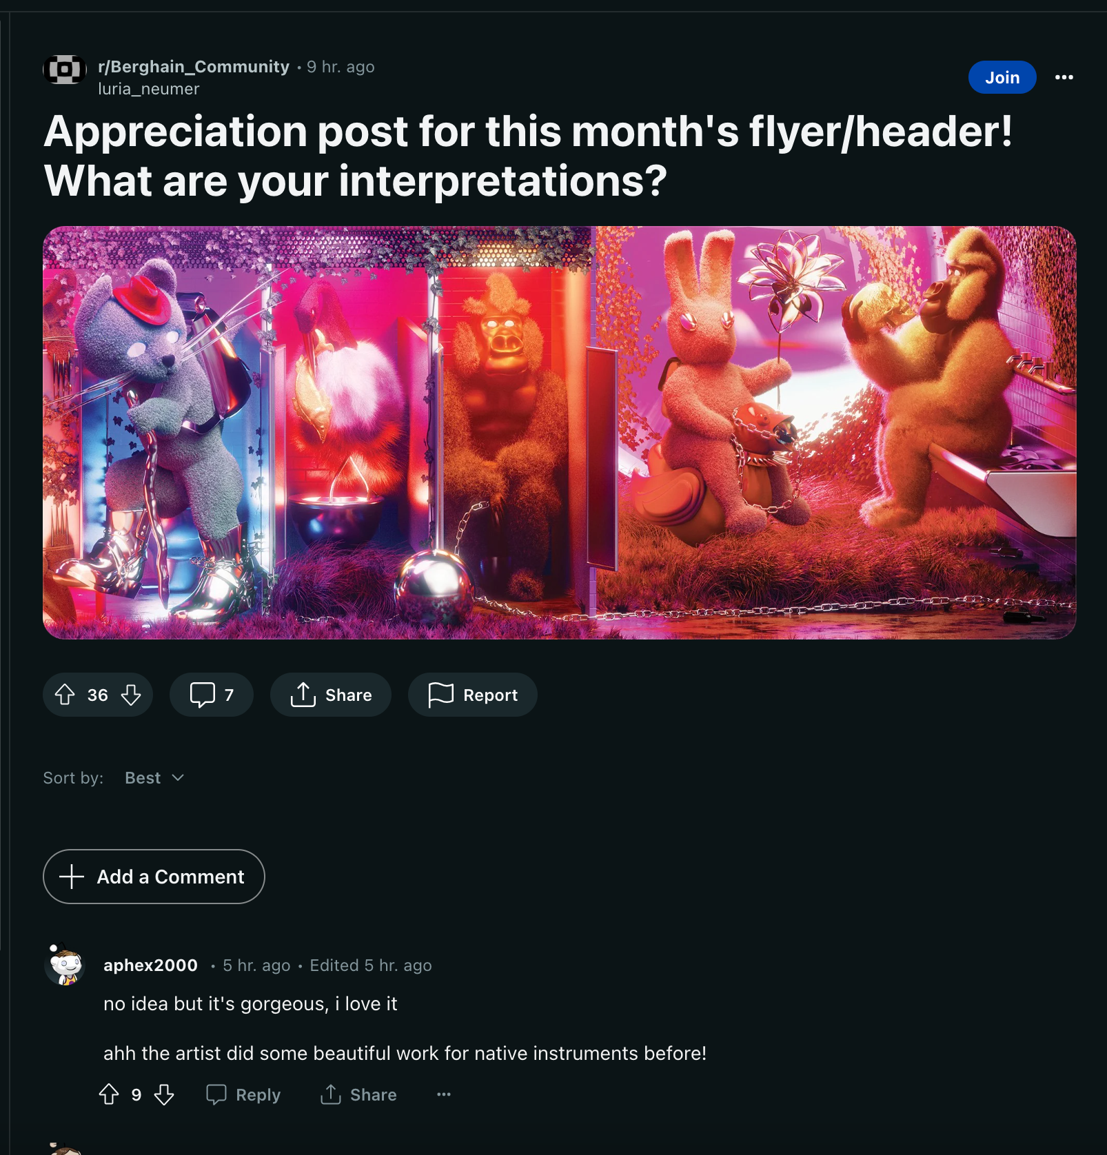This screenshot has width=1107, height=1155.
Task: Downvote aphex2000's comment
Action: [x=164, y=1094]
